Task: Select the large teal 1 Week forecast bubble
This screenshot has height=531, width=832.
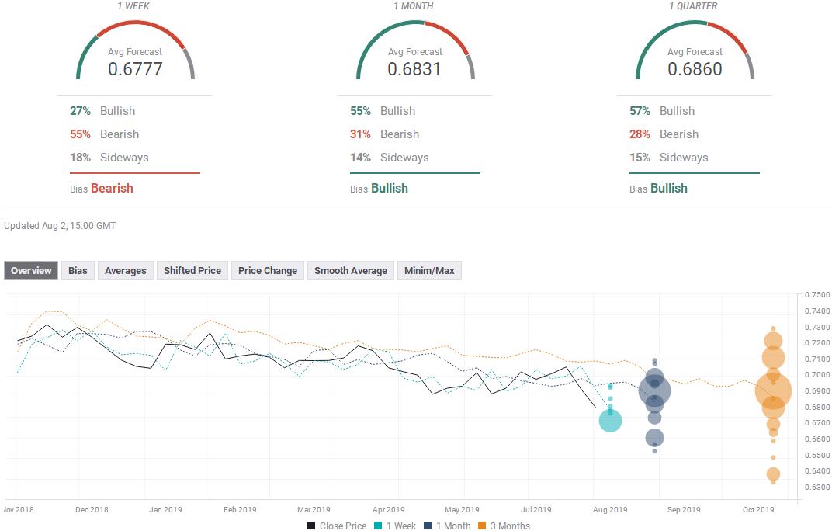Action: tap(610, 422)
